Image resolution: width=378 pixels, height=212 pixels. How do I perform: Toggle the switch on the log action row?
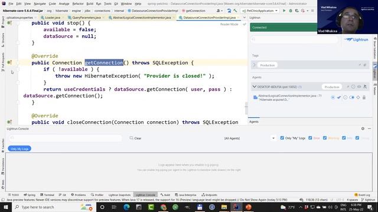[351, 97]
